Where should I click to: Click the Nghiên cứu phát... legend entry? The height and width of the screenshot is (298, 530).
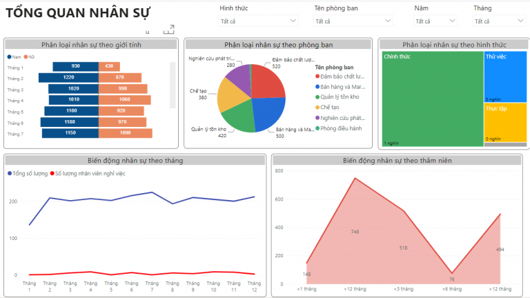(340, 118)
